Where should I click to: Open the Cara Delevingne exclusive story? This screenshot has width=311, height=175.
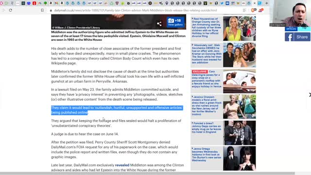[206, 79]
